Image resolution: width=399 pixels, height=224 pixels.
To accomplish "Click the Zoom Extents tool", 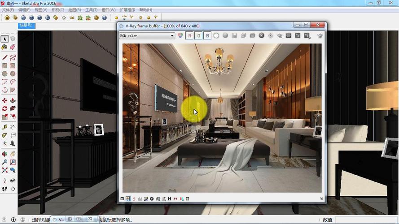I will pyautogui.click(x=4, y=170).
